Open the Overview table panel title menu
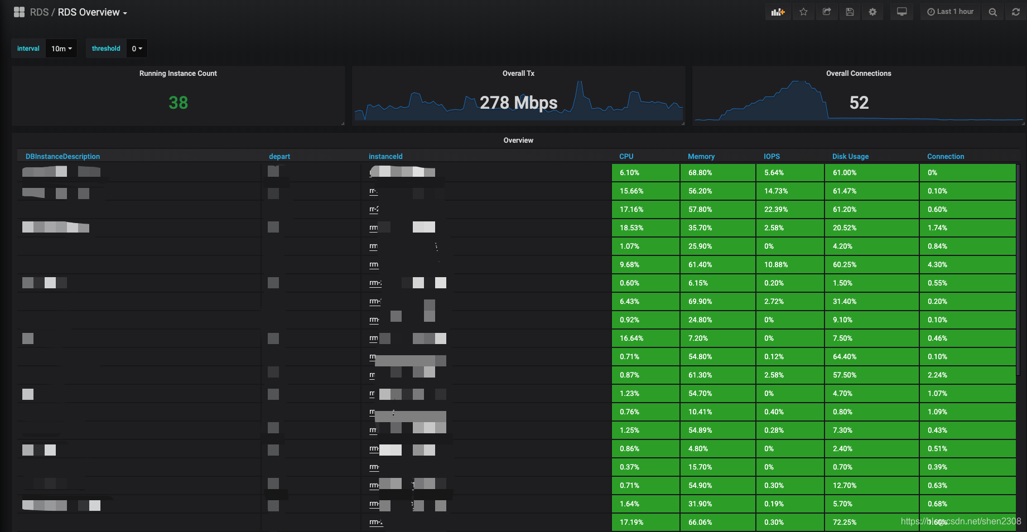Image resolution: width=1027 pixels, height=532 pixels. tap(518, 140)
